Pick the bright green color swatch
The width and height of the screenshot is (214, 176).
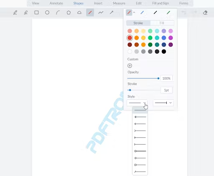tap(150, 38)
